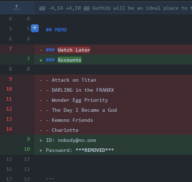This screenshot has width=192, height=182.
Task: Select the removed 'Watch Later' heading
Action: [x=74, y=50]
